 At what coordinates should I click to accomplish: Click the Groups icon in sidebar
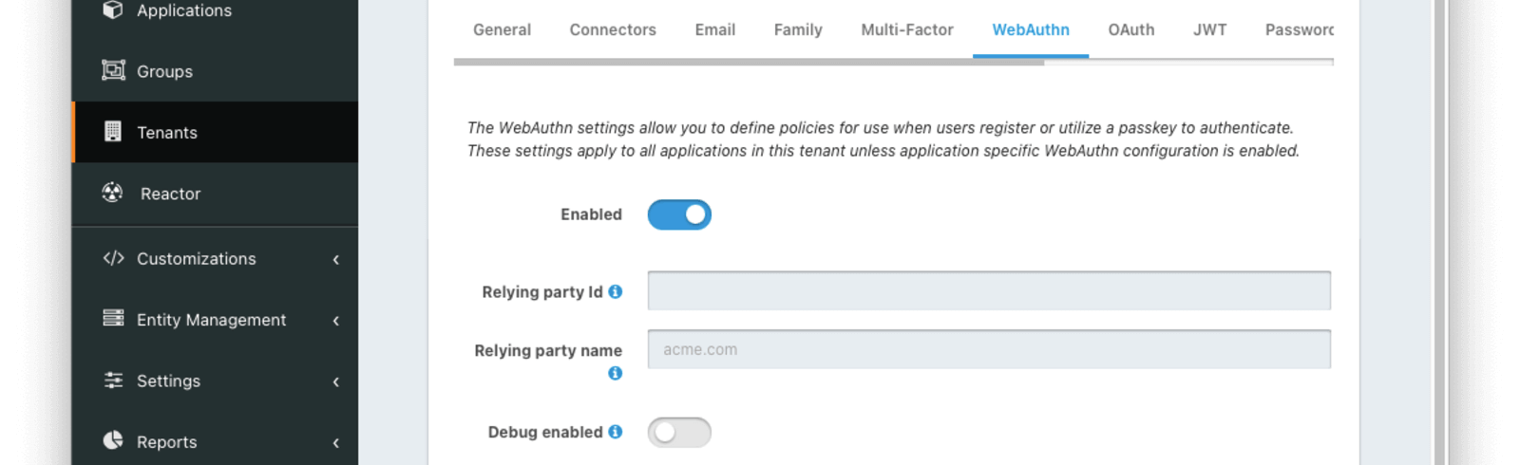113,70
